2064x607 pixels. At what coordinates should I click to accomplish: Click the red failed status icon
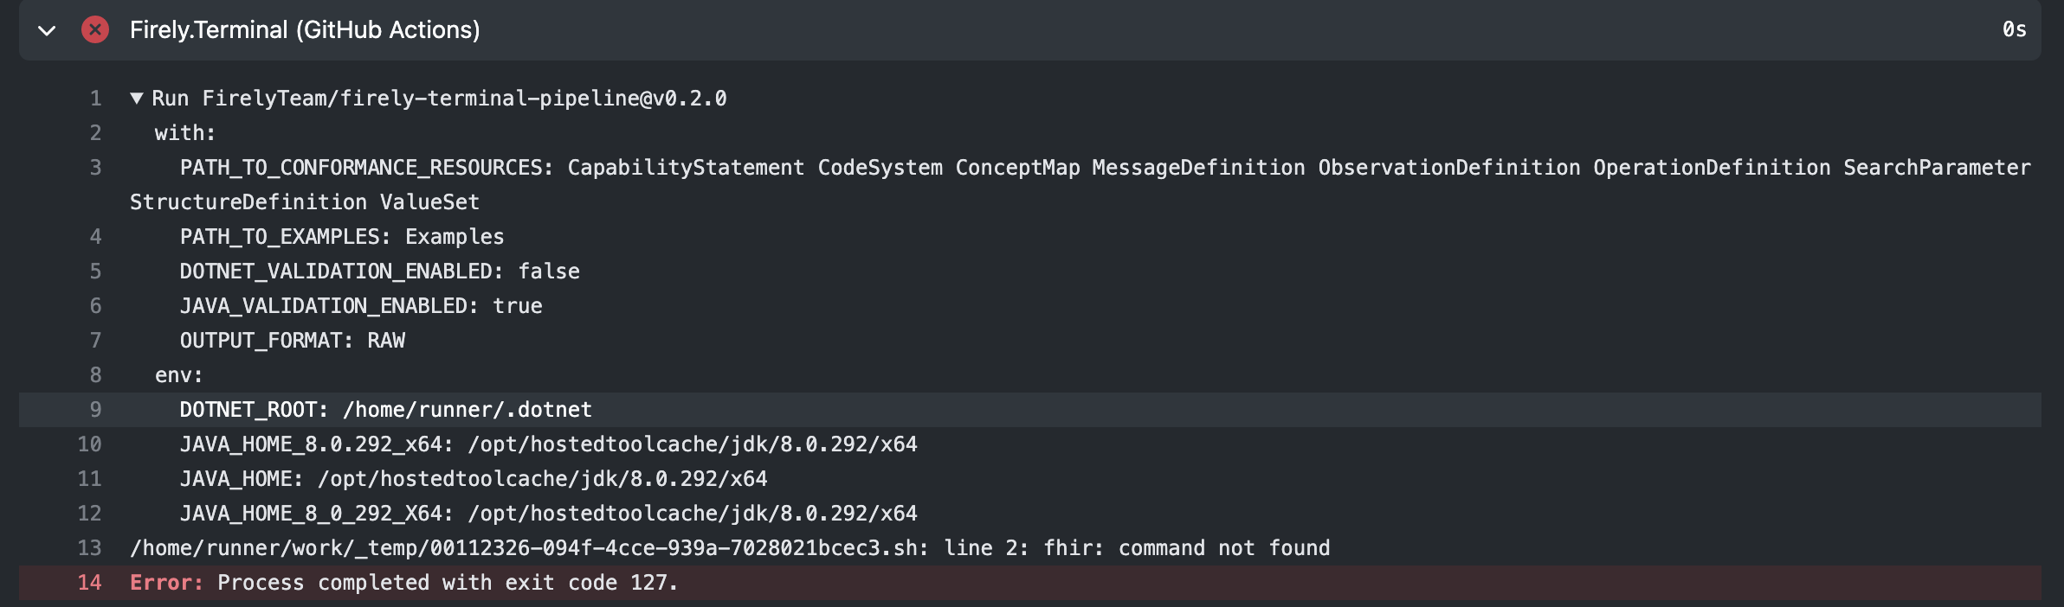pyautogui.click(x=95, y=29)
